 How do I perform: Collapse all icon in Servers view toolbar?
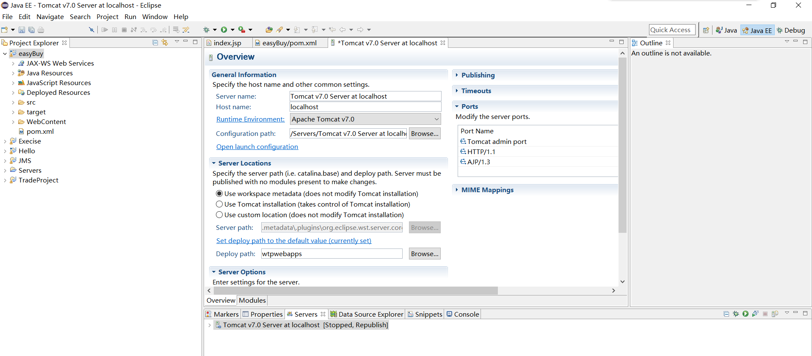pyautogui.click(x=726, y=314)
